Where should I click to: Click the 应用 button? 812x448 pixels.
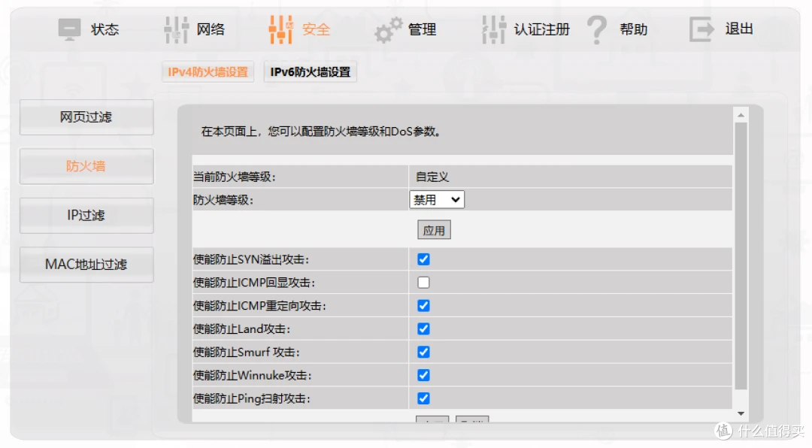pyautogui.click(x=434, y=231)
